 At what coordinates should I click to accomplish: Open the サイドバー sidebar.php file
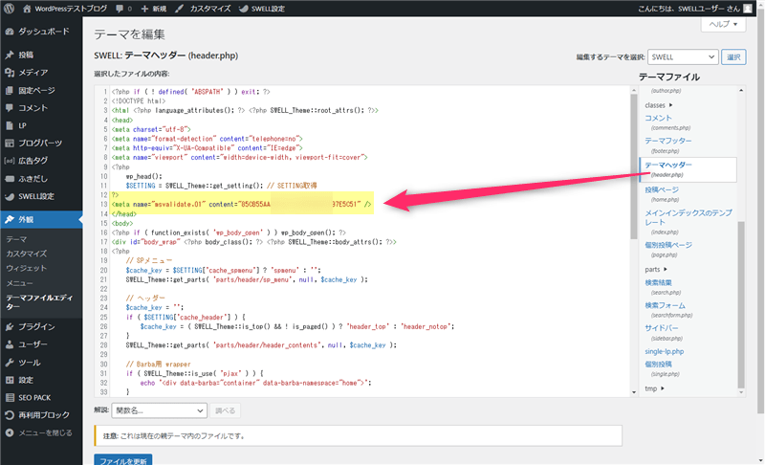[662, 328]
